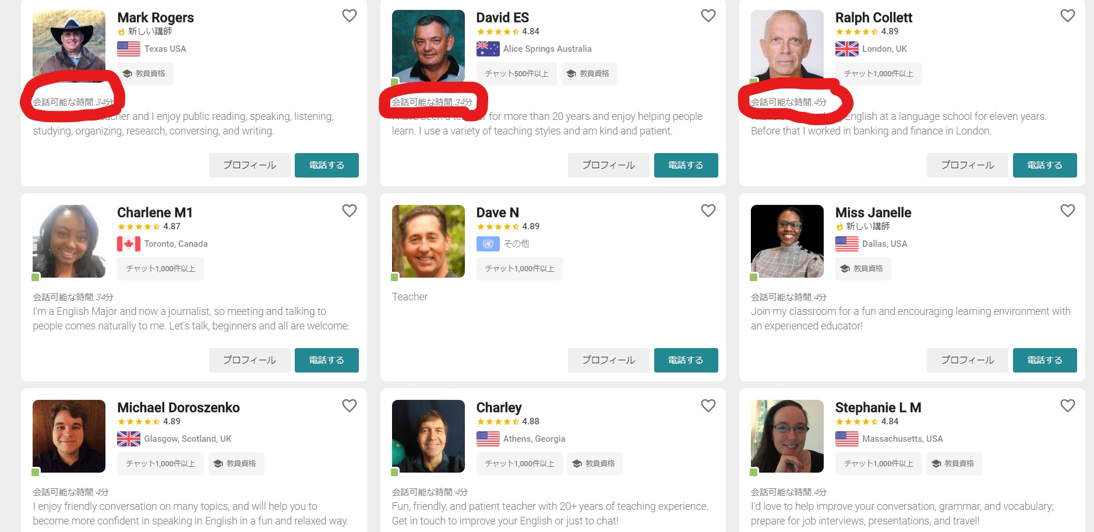Image resolution: width=1094 pixels, height=532 pixels.
Task: Open Miss Janelle's profile photo
Action: [787, 241]
